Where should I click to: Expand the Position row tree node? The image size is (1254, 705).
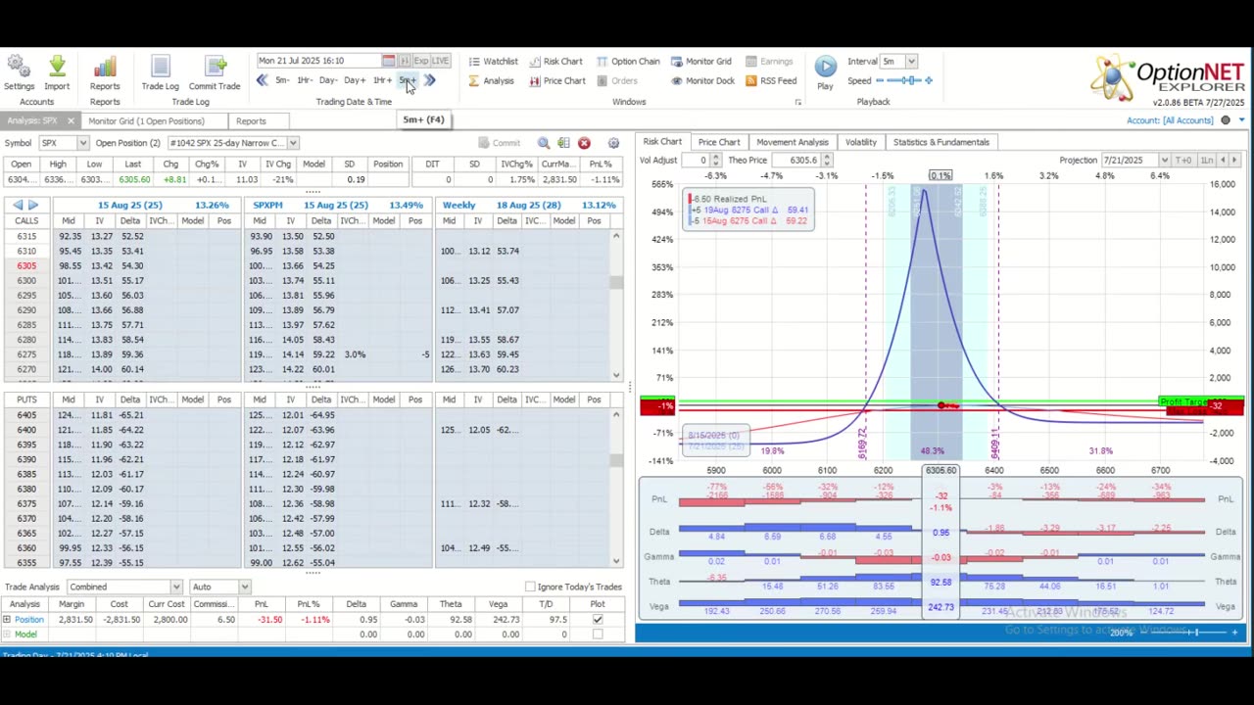[x=7, y=619]
